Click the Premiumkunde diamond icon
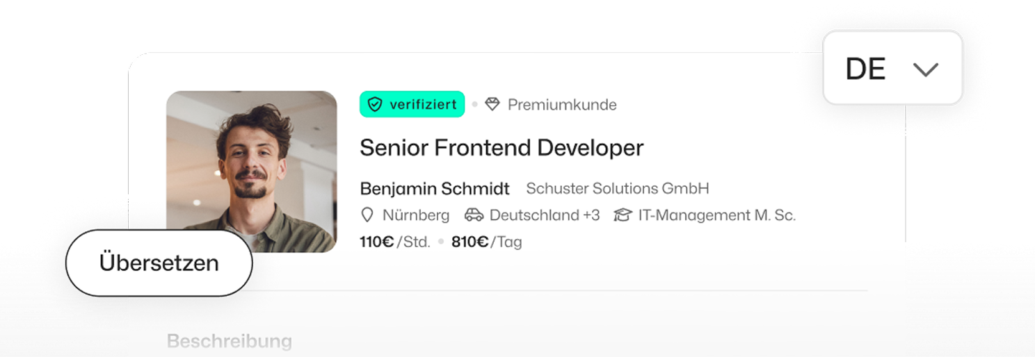 [492, 105]
